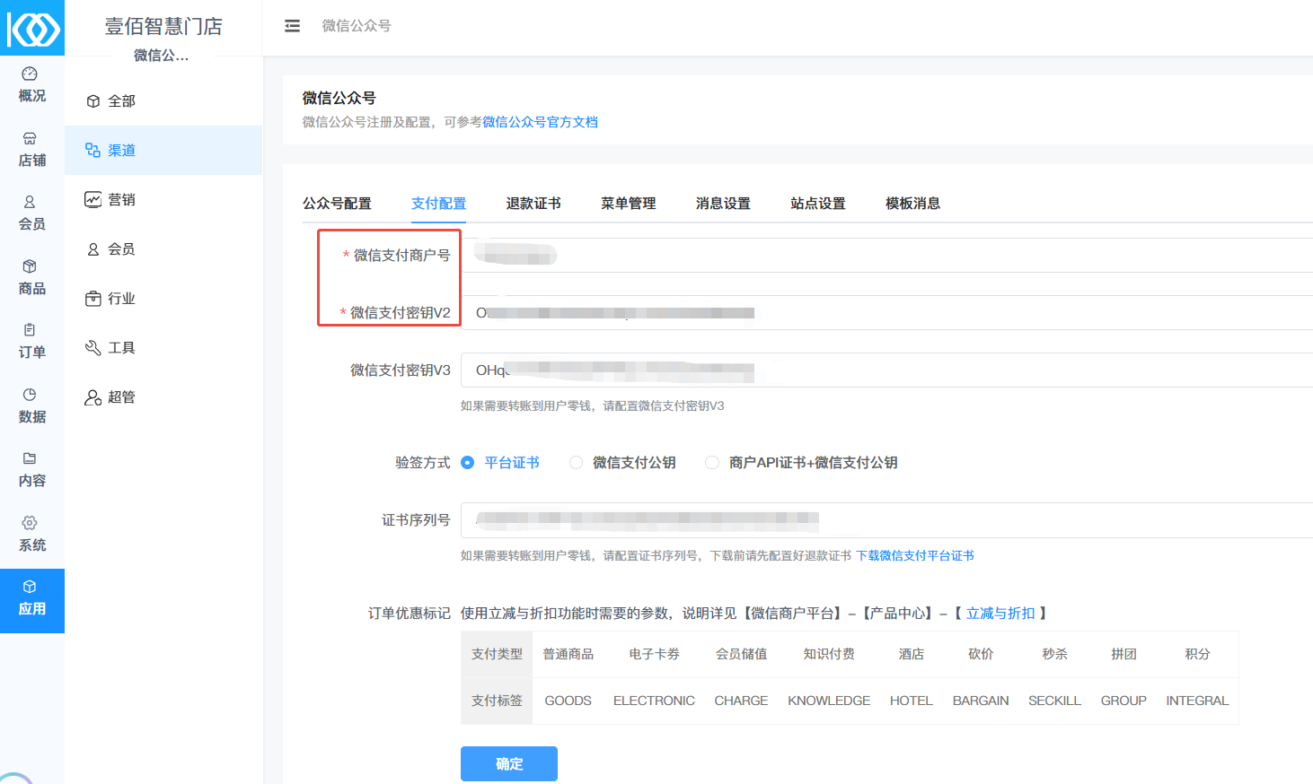Click the 证书序列号 input field
1313x784 pixels.
[x=885, y=520]
